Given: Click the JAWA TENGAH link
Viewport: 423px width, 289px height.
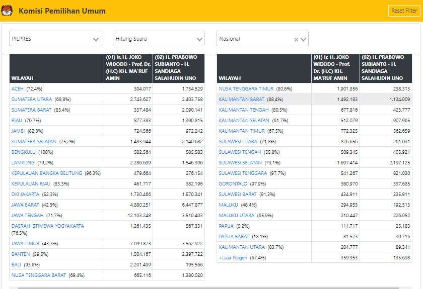Looking at the screenshot, I should pyautogui.click(x=27, y=215).
